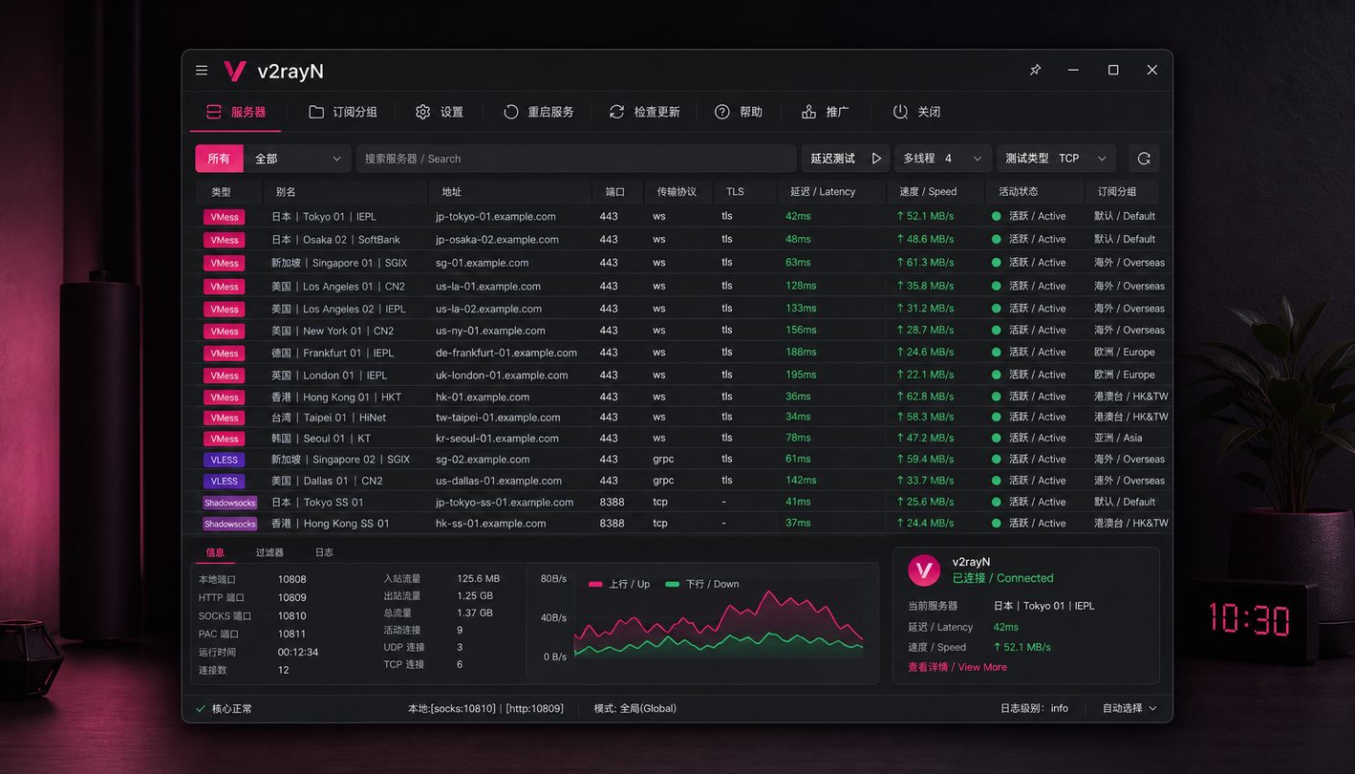Viewport: 1355px width, 774px height.
Task: Click the 本地:[socks:10810] status entry
Action: point(452,709)
